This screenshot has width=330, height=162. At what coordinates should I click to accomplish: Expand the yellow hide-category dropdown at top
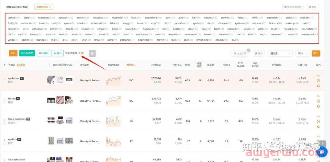click(x=44, y=7)
